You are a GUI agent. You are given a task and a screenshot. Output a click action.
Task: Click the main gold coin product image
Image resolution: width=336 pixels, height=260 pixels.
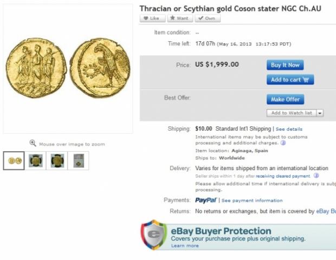click(68, 69)
